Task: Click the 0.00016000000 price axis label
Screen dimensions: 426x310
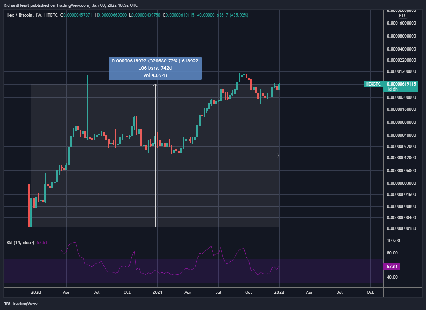Action: 401,23
